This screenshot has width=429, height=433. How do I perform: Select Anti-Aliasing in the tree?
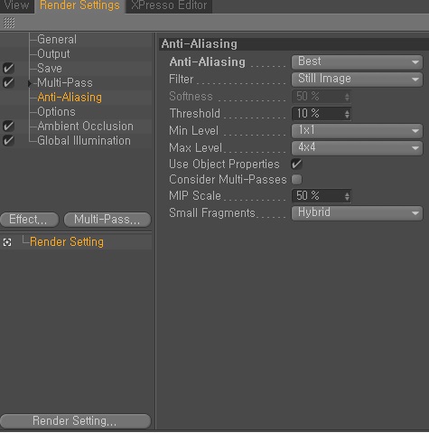pos(70,98)
